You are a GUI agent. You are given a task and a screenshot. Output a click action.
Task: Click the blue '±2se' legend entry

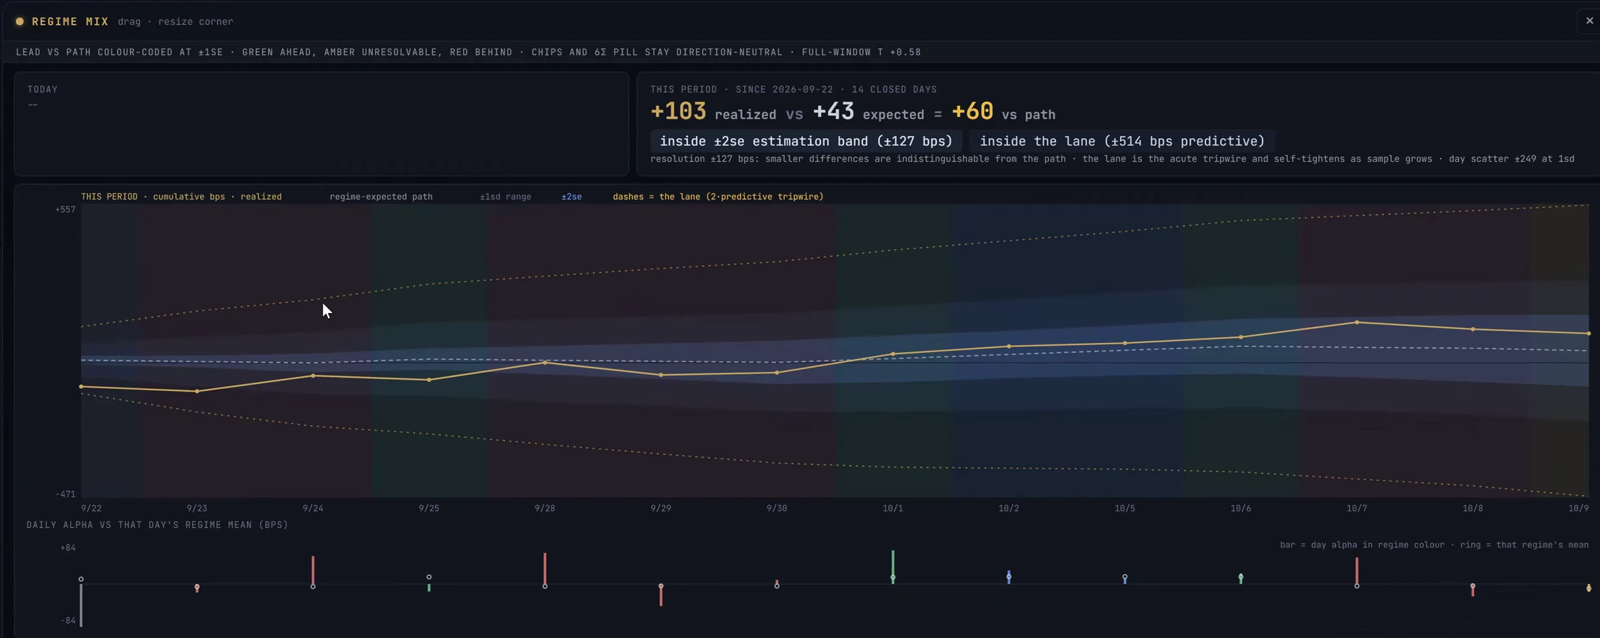click(x=571, y=196)
